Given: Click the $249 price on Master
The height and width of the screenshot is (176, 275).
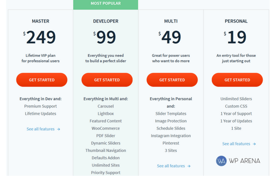Looking at the screenshot, I should (x=39, y=37).
